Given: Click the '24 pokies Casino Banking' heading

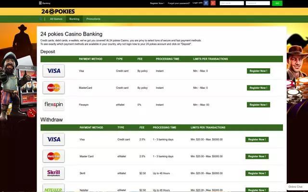Looking at the screenshot, I should [71, 34].
